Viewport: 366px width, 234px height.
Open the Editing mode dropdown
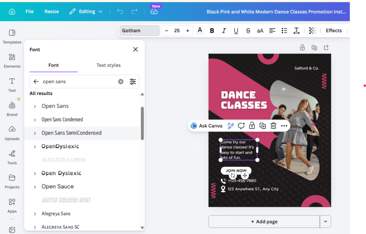point(86,11)
